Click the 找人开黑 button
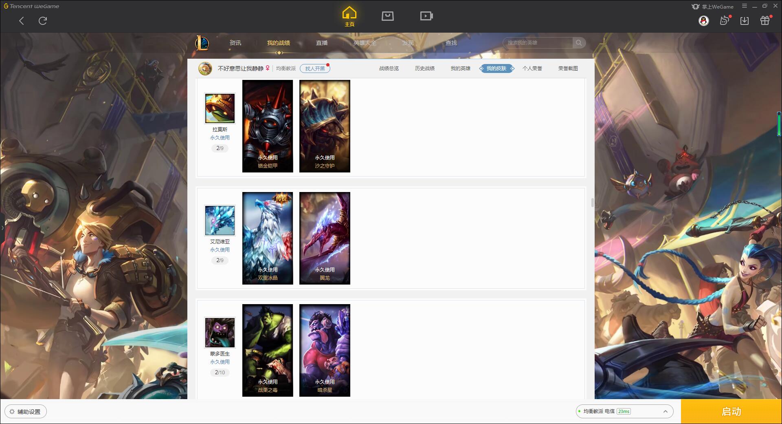The height and width of the screenshot is (424, 782). pyautogui.click(x=315, y=68)
